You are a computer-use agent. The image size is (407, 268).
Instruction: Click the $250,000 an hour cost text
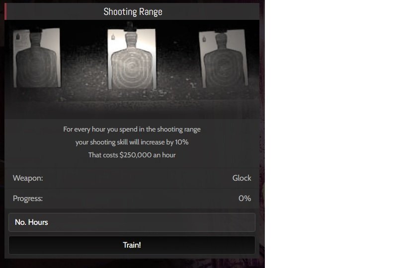tap(148, 155)
